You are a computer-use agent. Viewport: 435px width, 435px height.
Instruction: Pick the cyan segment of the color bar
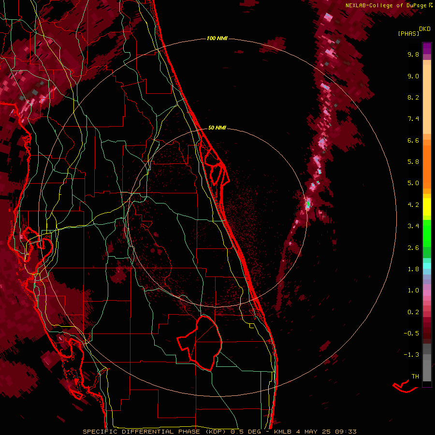427,266
